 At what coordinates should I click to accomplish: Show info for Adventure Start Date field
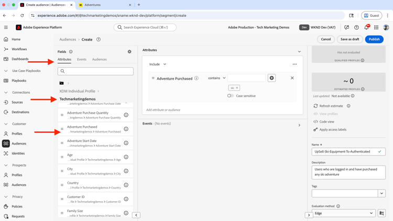click(126, 143)
